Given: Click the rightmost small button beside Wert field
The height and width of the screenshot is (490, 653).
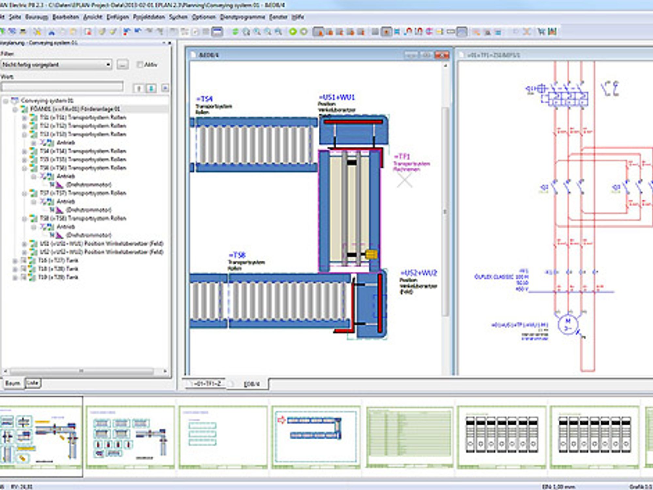Looking at the screenshot, I should [165, 88].
